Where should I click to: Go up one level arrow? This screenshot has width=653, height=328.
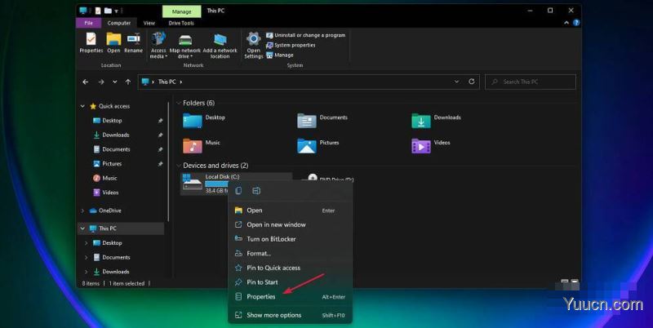128,82
